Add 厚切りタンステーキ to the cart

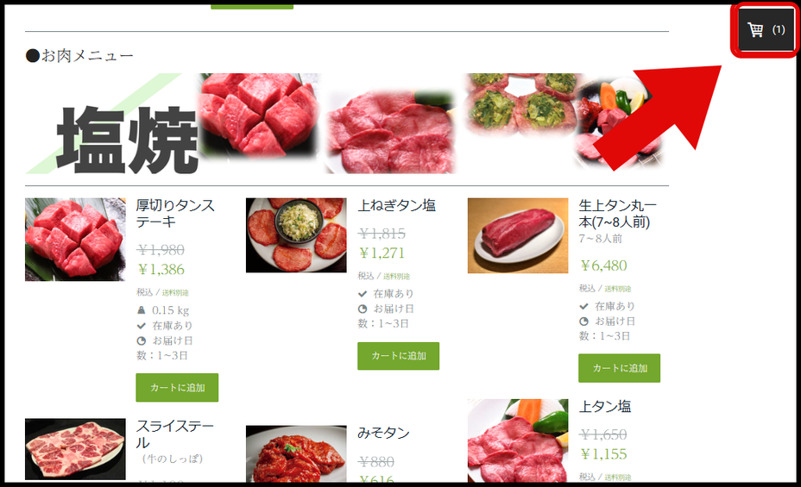[x=177, y=388]
